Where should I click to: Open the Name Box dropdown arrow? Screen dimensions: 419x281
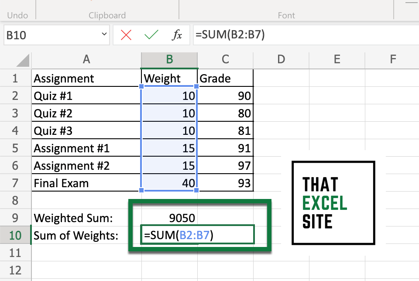(x=104, y=35)
